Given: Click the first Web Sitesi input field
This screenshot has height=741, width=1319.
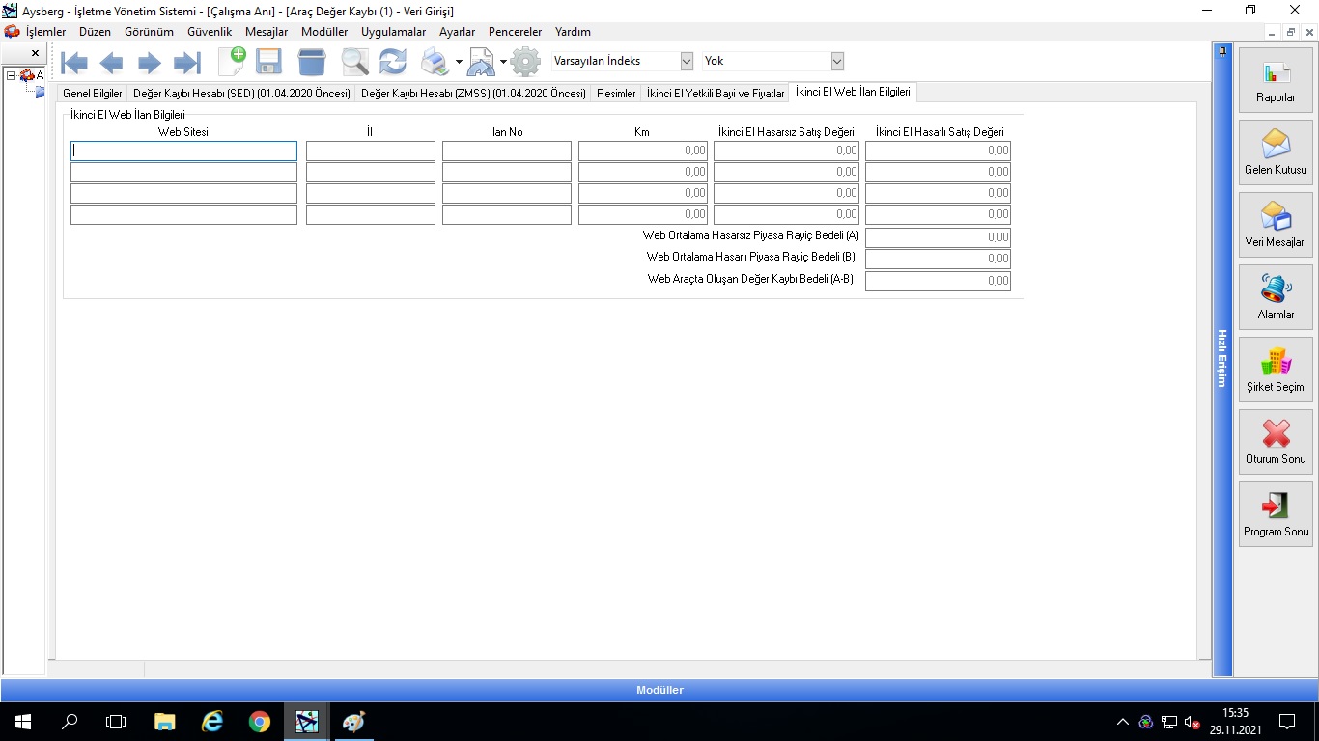Looking at the screenshot, I should click(x=183, y=151).
